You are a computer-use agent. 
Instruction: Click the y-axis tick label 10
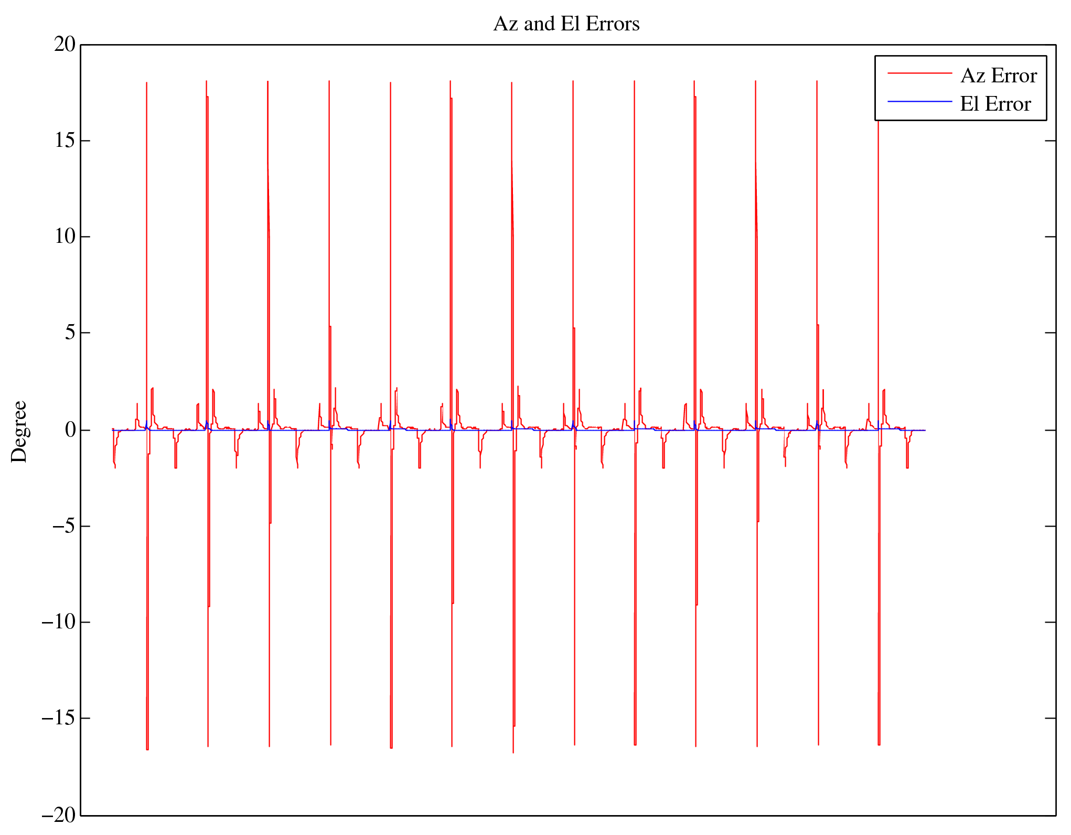click(65, 237)
